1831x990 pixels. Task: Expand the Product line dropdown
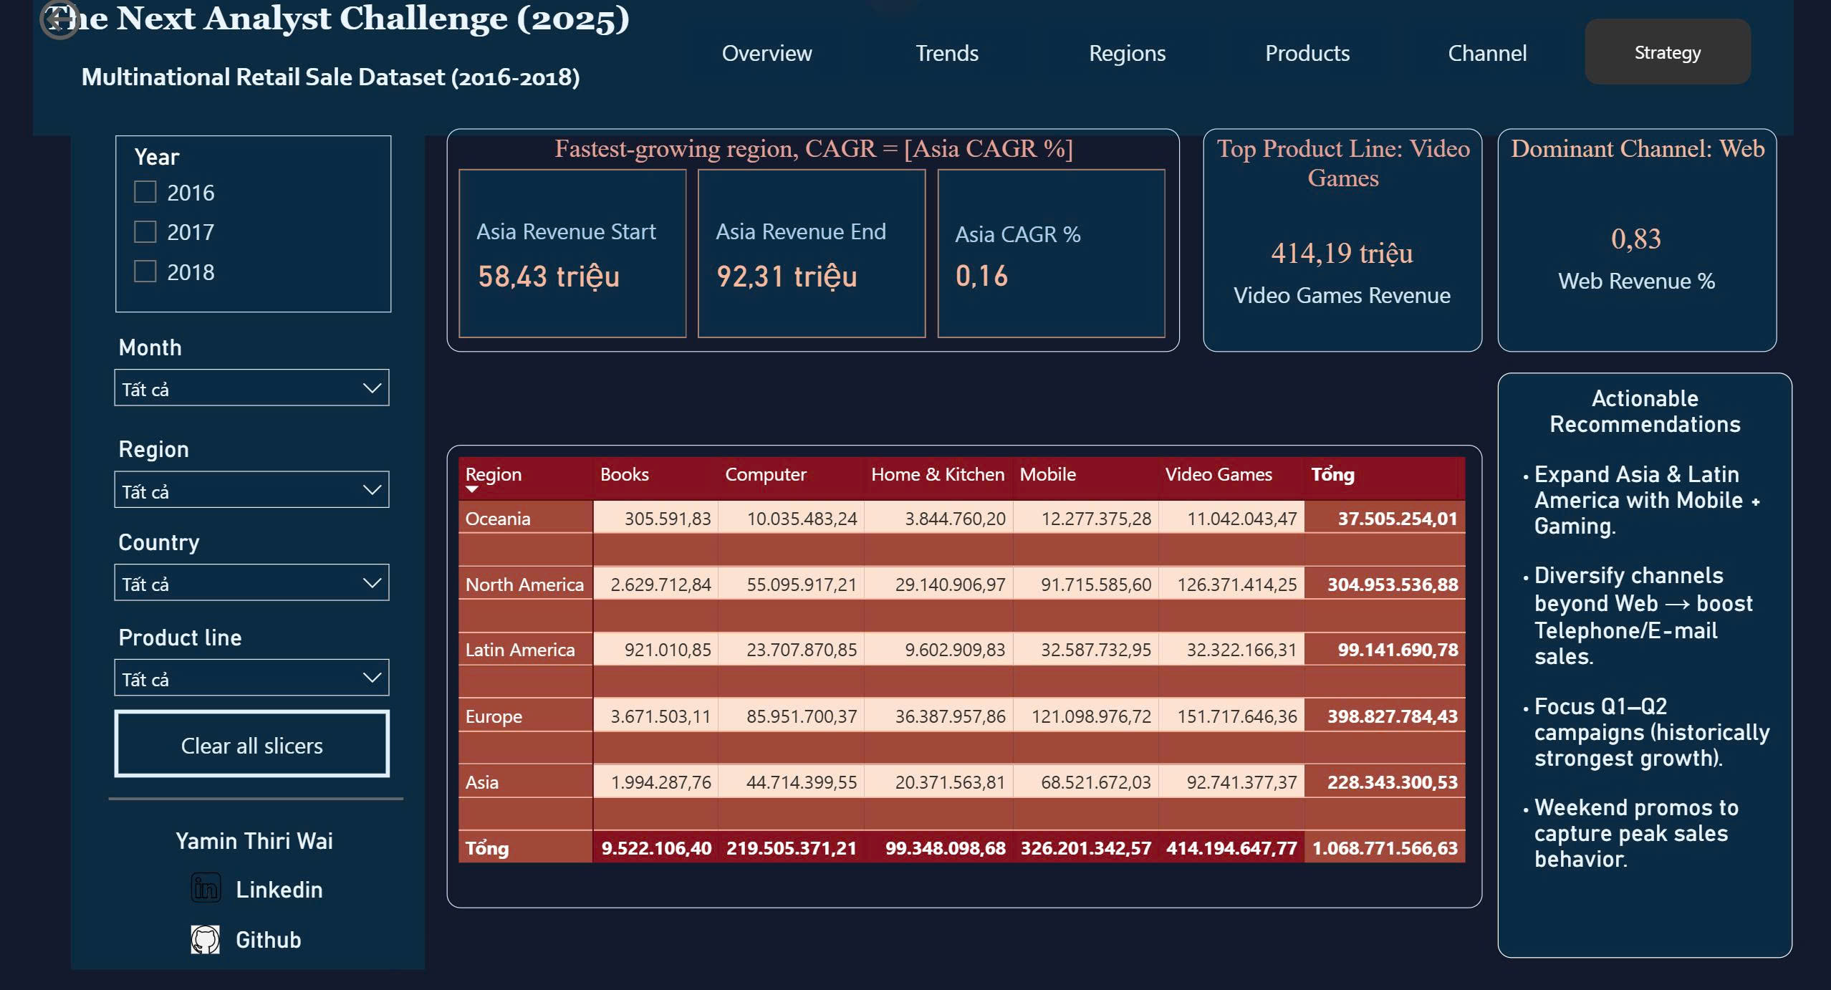point(251,678)
